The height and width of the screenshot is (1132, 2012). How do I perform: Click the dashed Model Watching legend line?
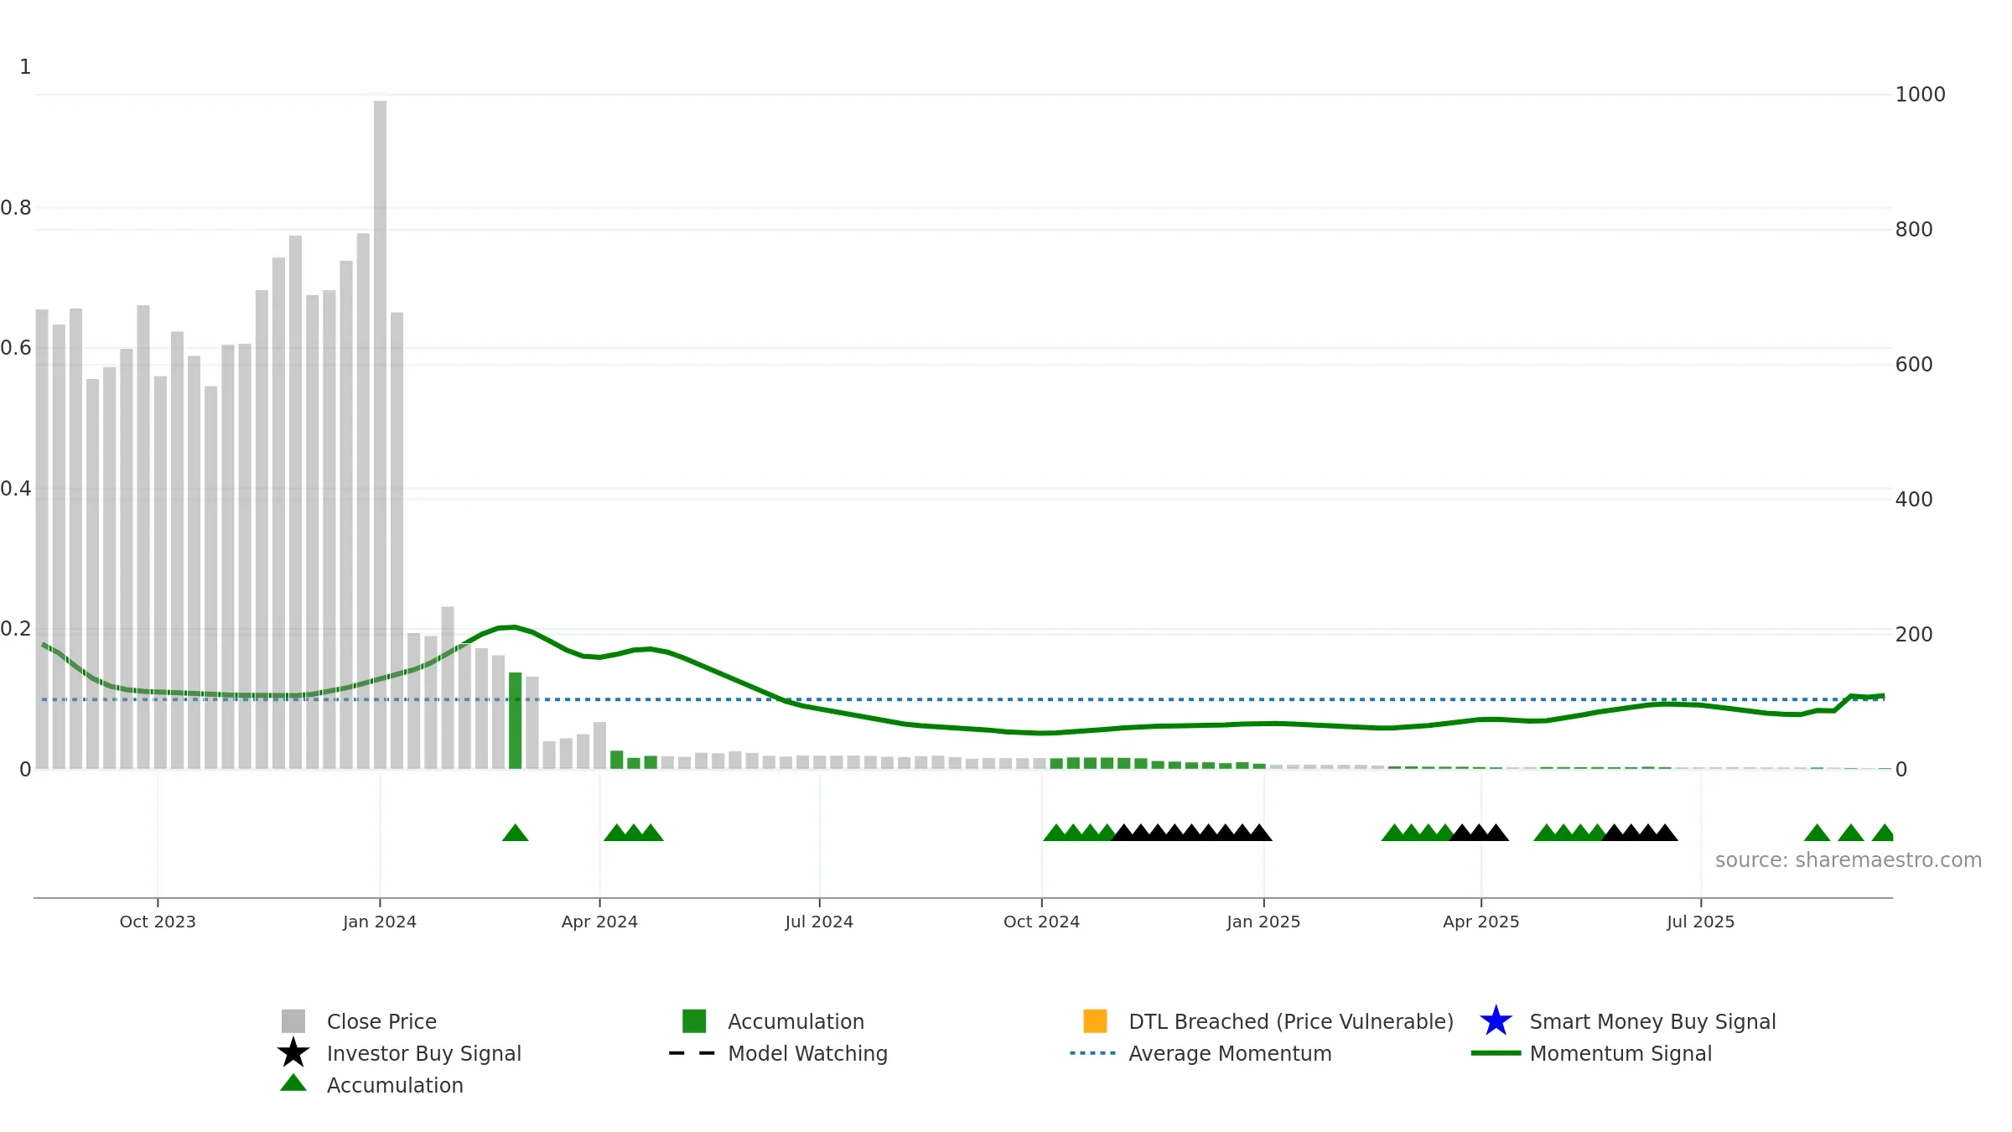coord(692,1053)
